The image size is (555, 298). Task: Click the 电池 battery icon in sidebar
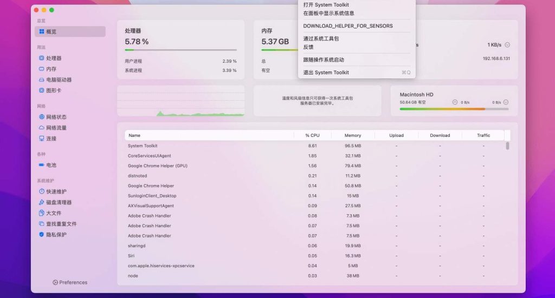(x=42, y=165)
